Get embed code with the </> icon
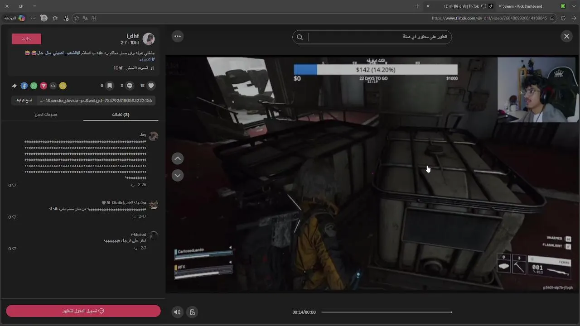This screenshot has width=580, height=326. [53, 86]
